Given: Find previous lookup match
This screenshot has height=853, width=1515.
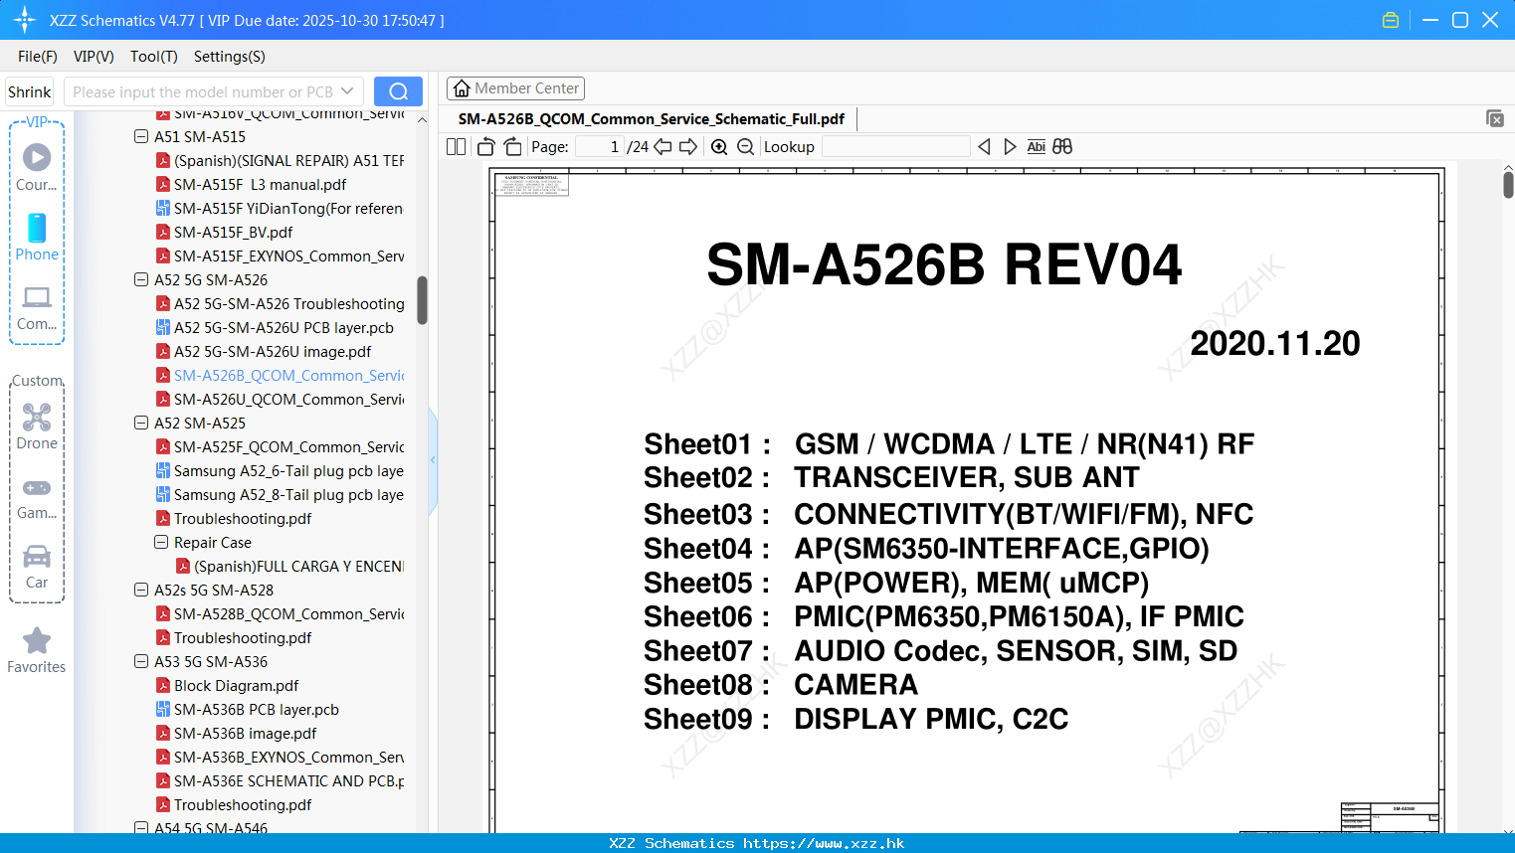Looking at the screenshot, I should 984,147.
